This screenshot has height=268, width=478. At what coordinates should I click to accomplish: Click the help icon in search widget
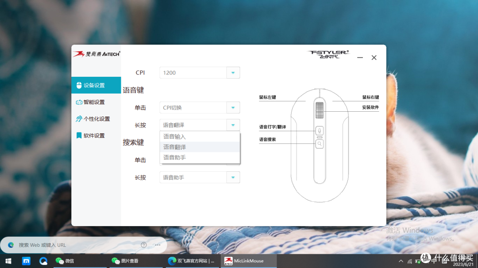pyautogui.click(x=144, y=245)
